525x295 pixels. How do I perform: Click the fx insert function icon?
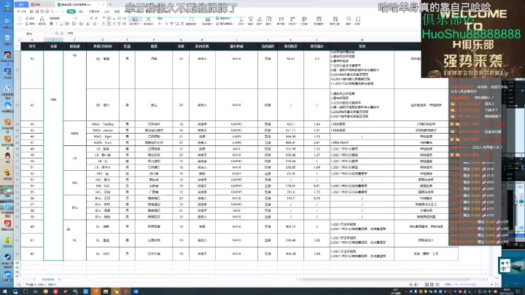coord(62,34)
